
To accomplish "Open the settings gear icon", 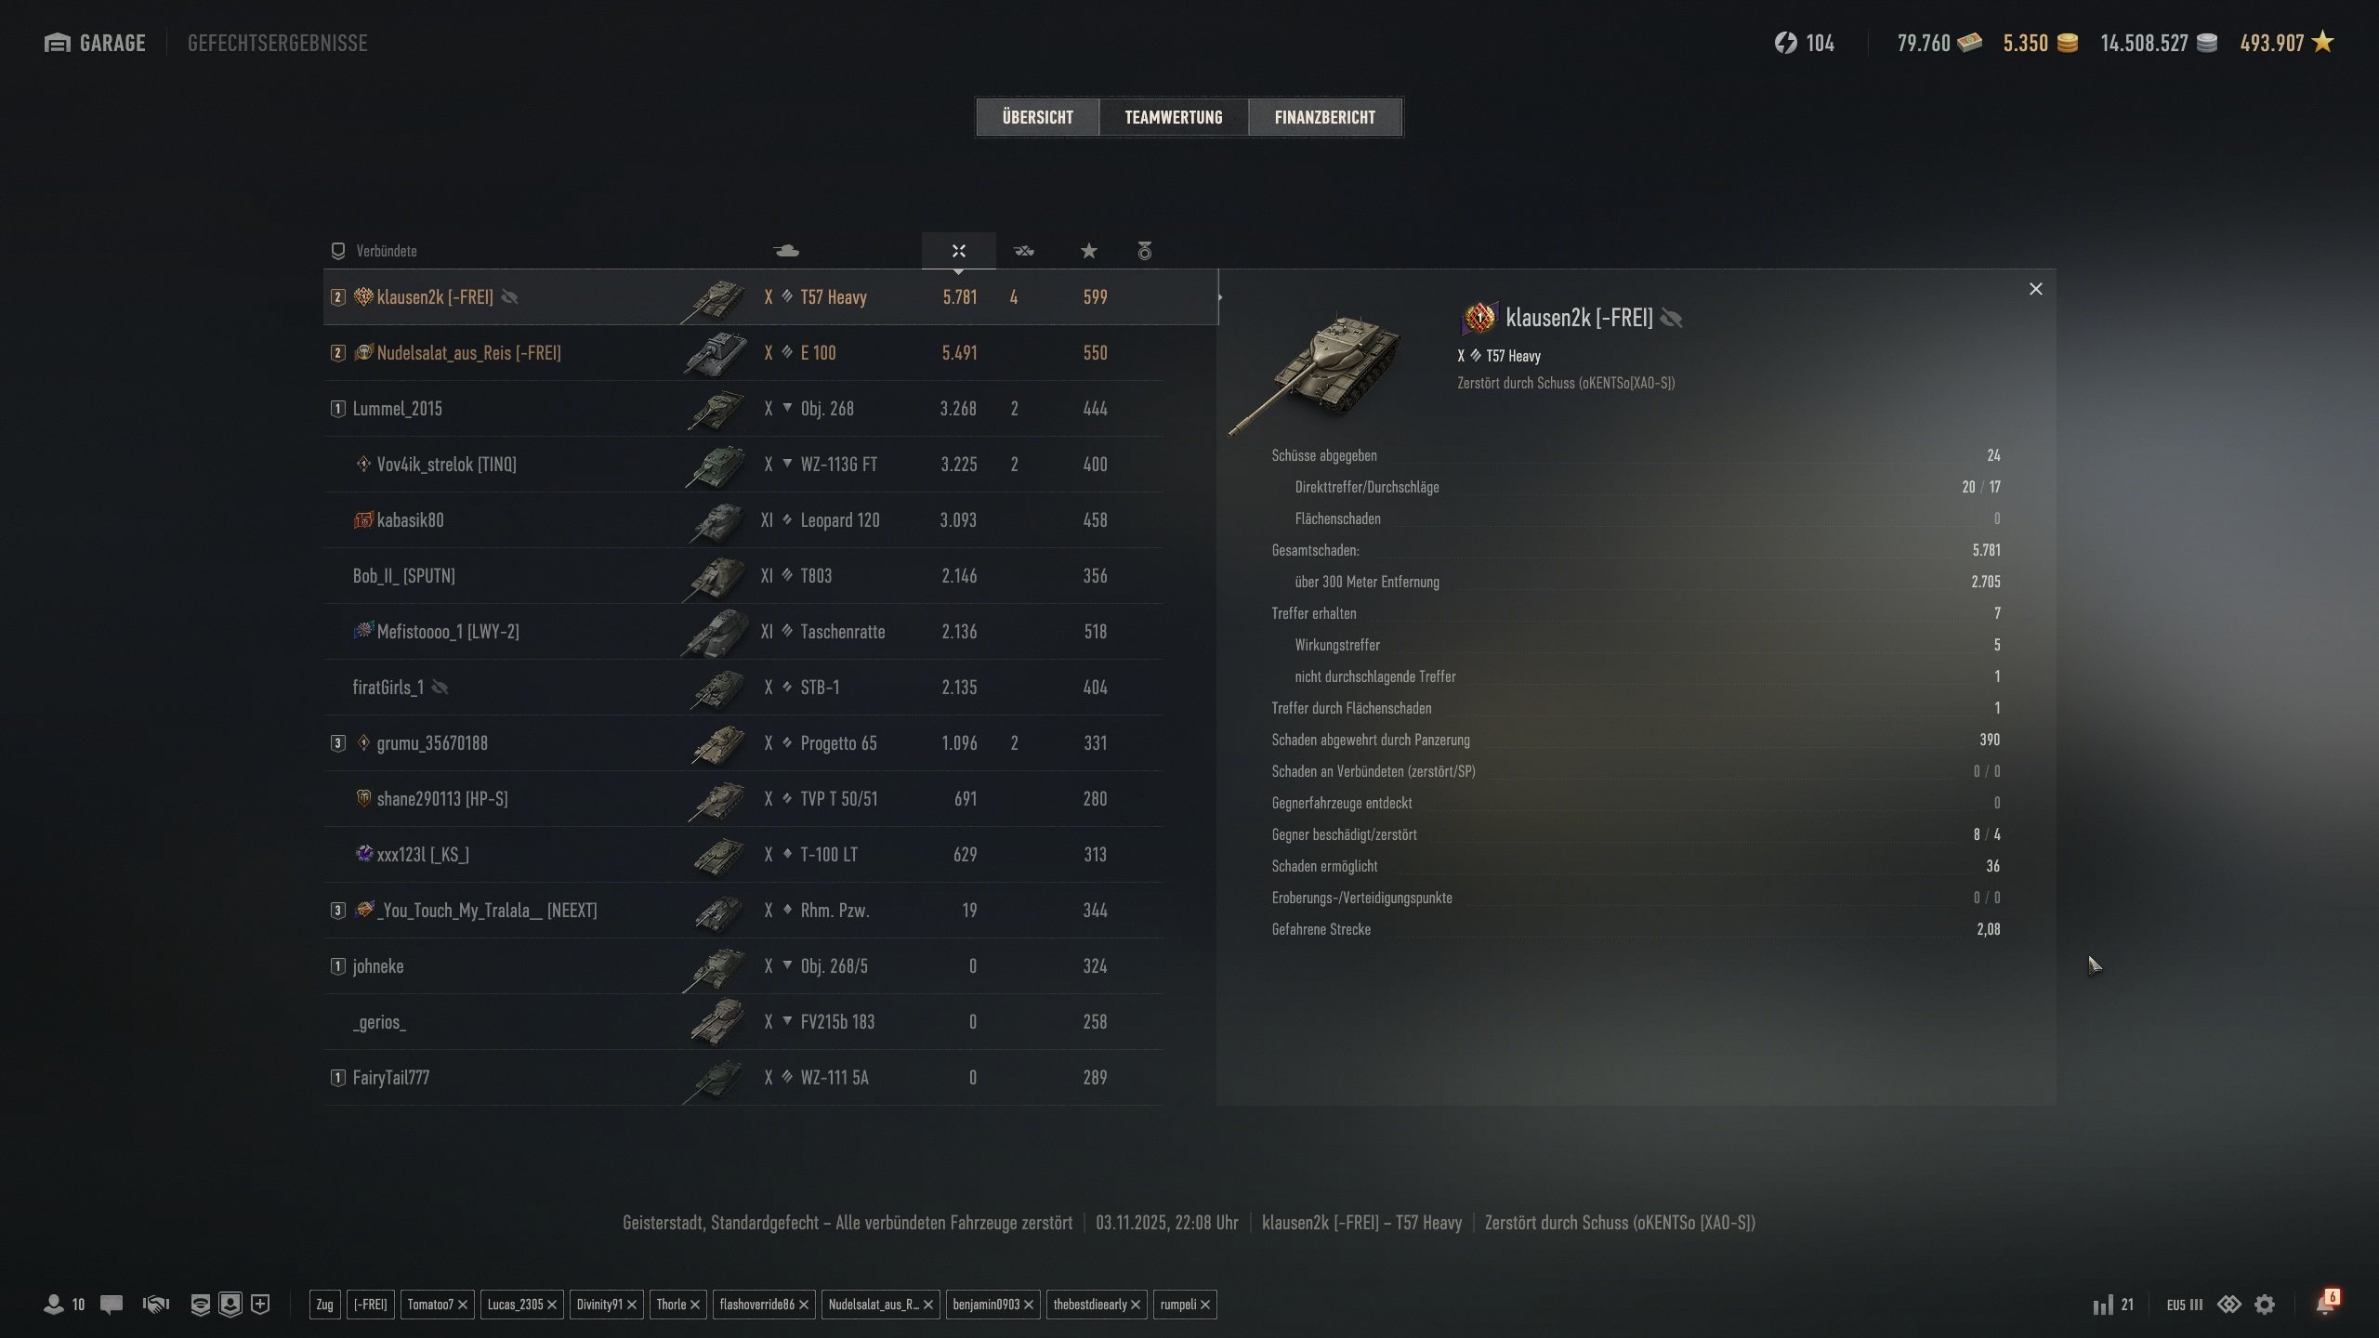I will (2265, 1305).
